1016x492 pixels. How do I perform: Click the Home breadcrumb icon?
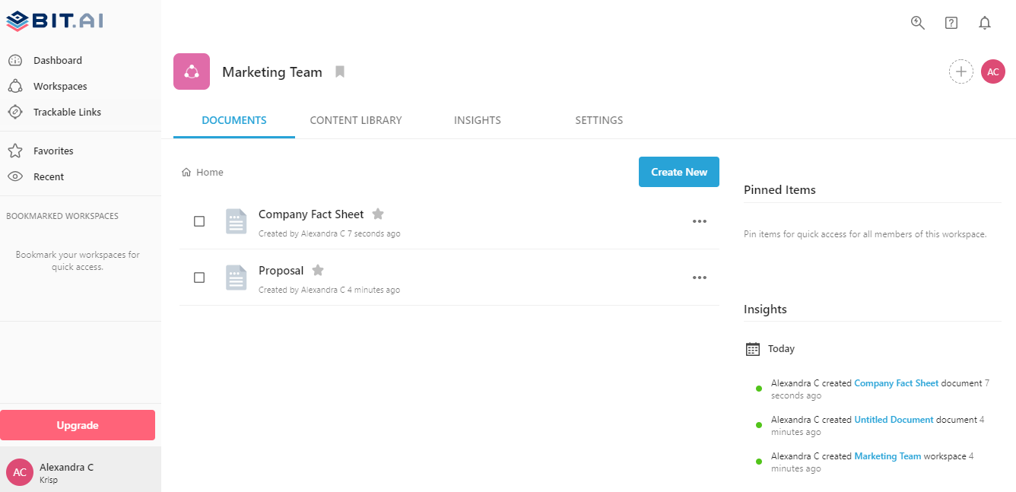[186, 173]
